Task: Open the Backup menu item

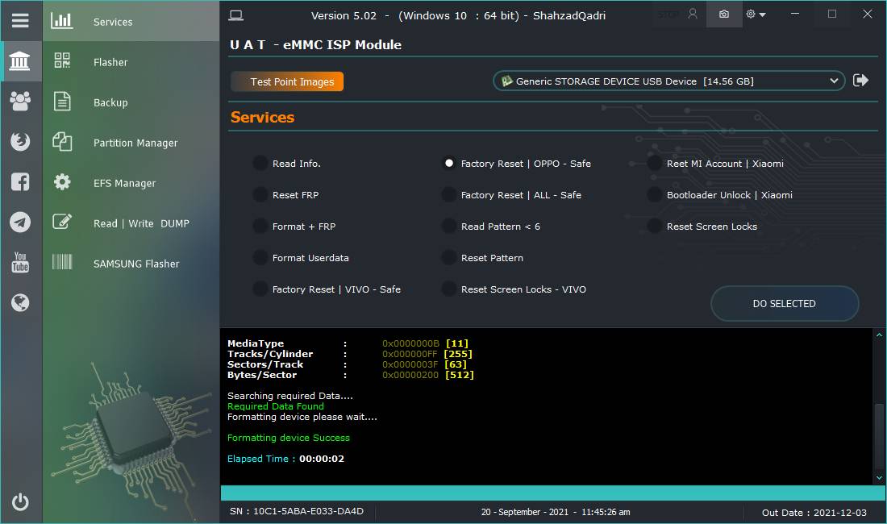Action: point(131,102)
